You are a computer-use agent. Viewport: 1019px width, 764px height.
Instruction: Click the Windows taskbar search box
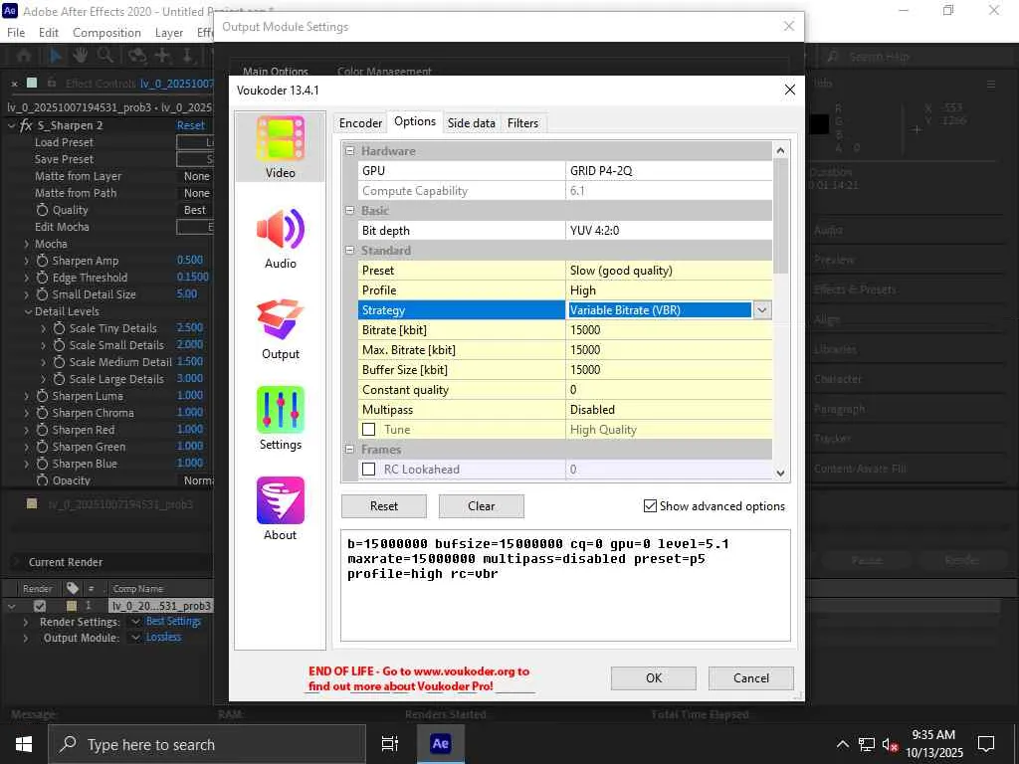pyautogui.click(x=207, y=744)
